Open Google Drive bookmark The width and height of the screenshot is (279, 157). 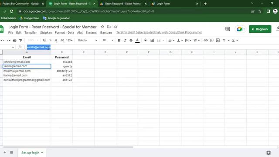tap(30, 18)
